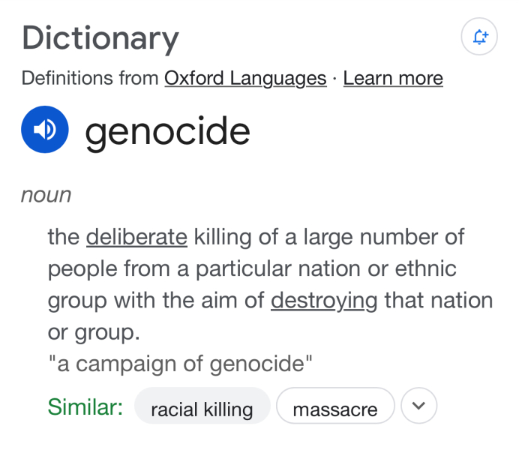Select the massacre synonym chip
Screen dimensions: 519x450
click(x=334, y=409)
